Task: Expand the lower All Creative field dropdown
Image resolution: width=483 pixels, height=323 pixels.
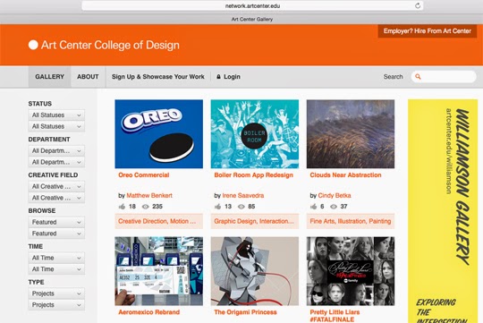Action: point(56,198)
